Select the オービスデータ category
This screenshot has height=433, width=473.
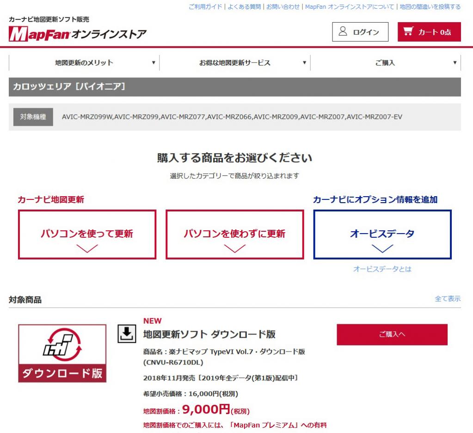pos(382,235)
